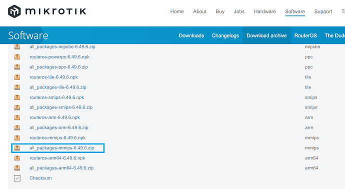Image resolution: width=345 pixels, height=192 pixels.
Task: Click package icon beside routeros-tile-6.49.6.npk
Action: point(17,77)
